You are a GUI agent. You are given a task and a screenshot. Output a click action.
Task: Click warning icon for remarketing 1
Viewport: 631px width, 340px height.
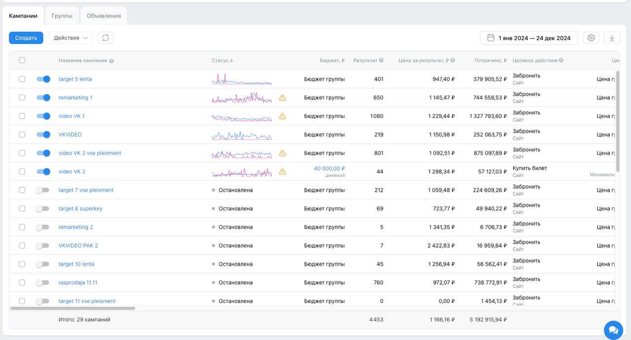282,98
